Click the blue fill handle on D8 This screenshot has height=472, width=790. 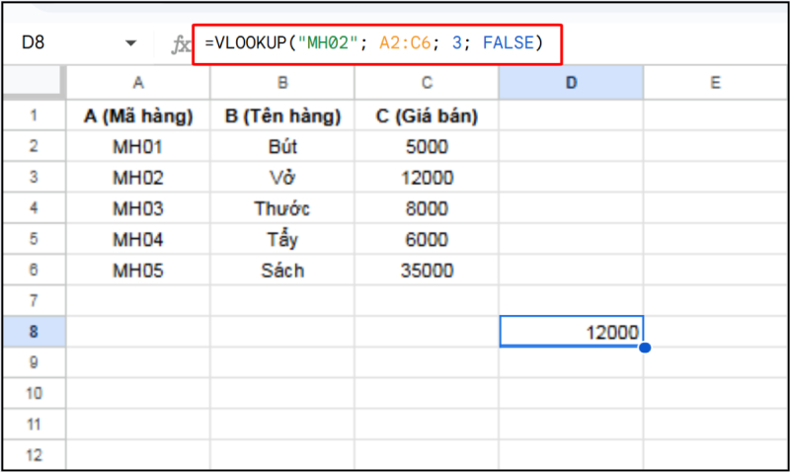pyautogui.click(x=645, y=348)
